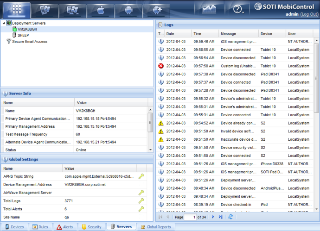Viewport: 320px width, 231px height.
Task: Open the Help menu icon
Action: [x=238, y=9]
